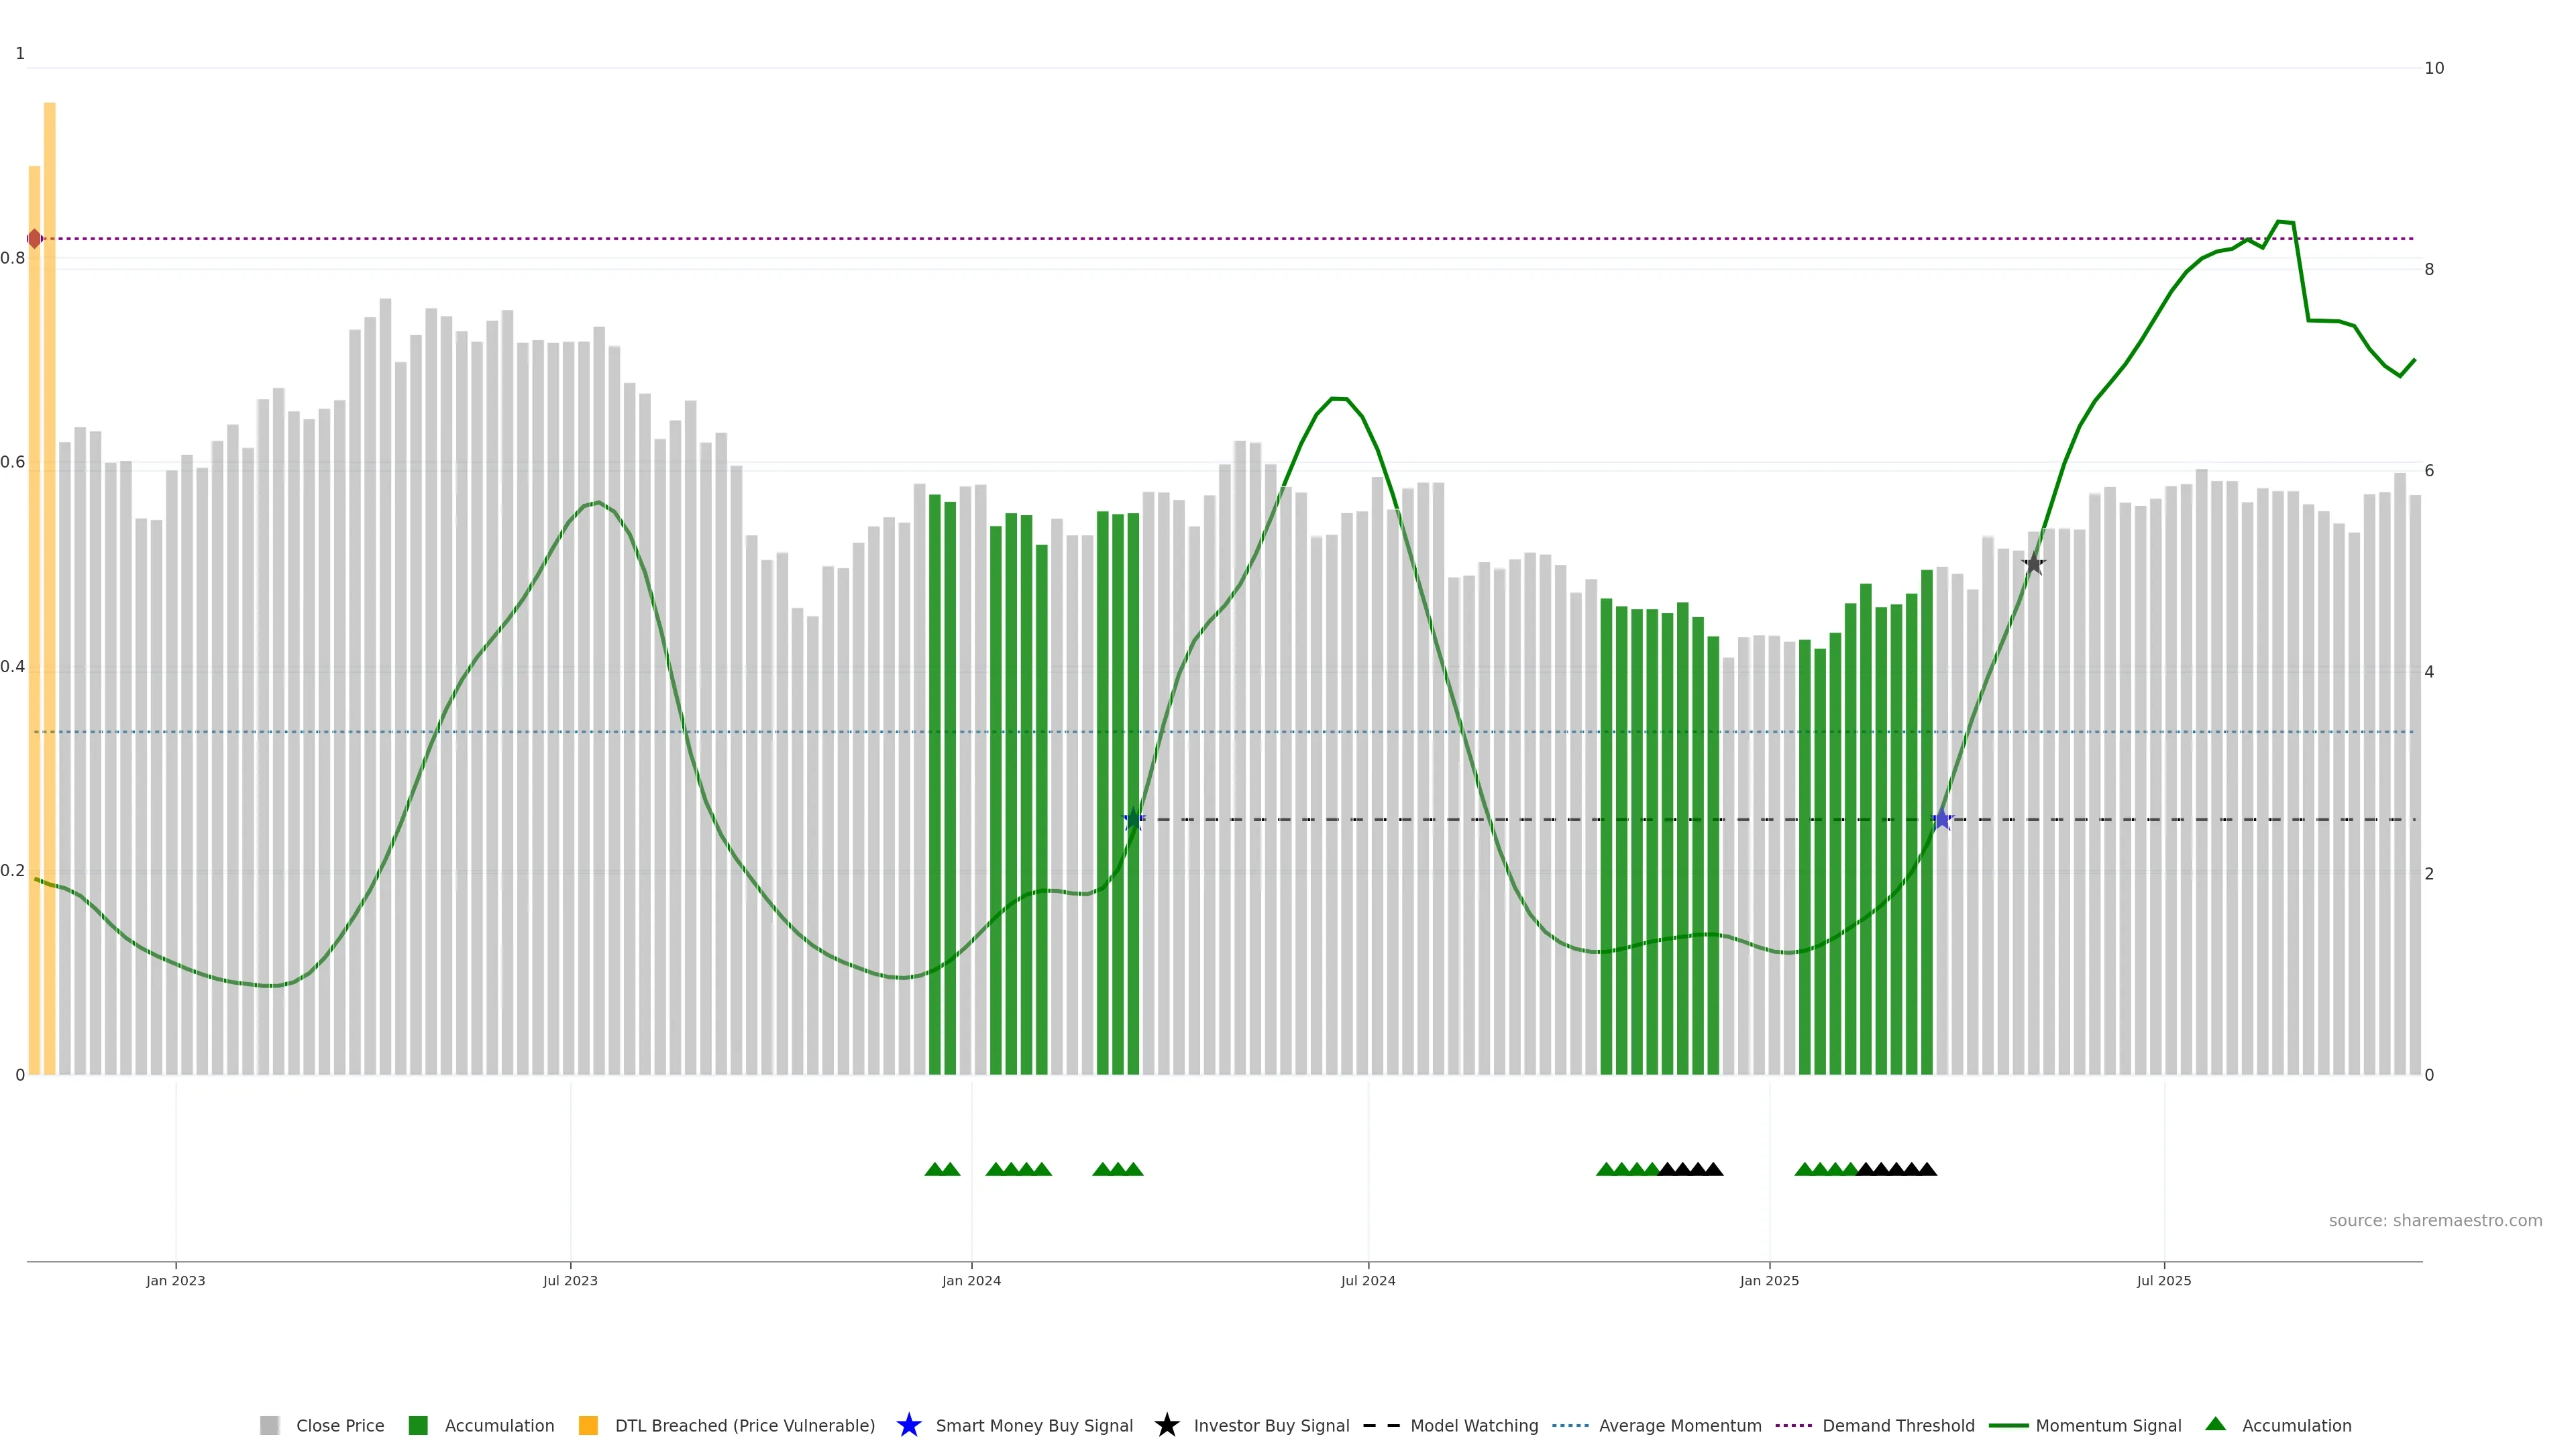Click the 2025 blue Smart Money star marker
2576x1449 pixels.
1942,820
